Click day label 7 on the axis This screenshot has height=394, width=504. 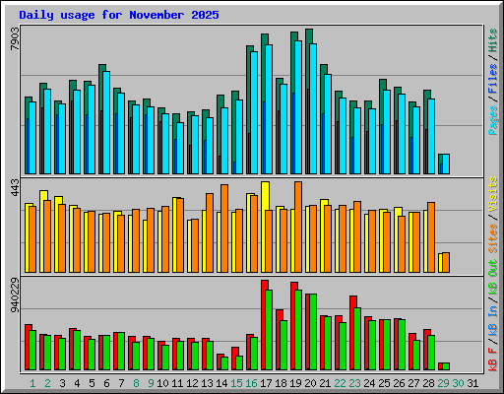[x=121, y=383]
